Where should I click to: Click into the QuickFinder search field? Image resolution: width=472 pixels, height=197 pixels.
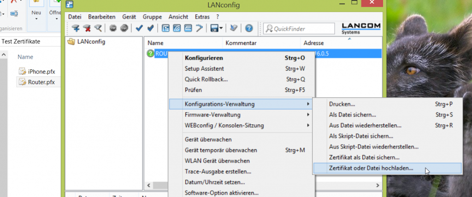(x=299, y=29)
